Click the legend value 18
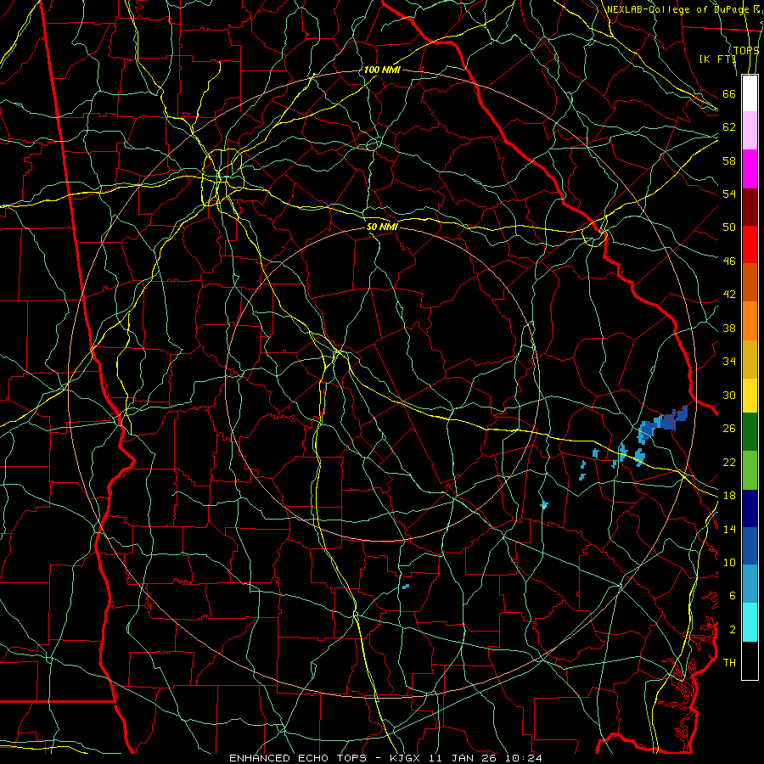This screenshot has width=764, height=764. pyautogui.click(x=729, y=496)
